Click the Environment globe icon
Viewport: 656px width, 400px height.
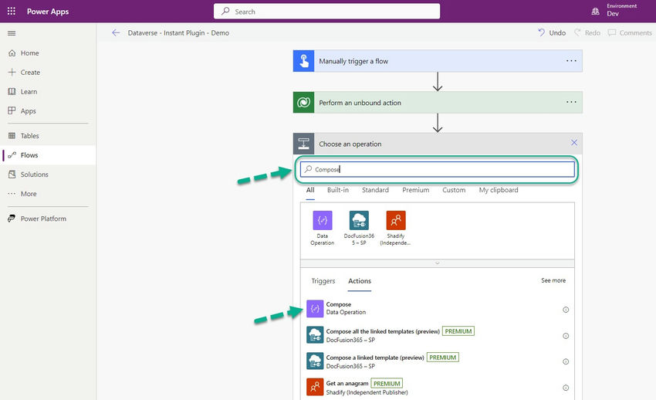click(595, 12)
